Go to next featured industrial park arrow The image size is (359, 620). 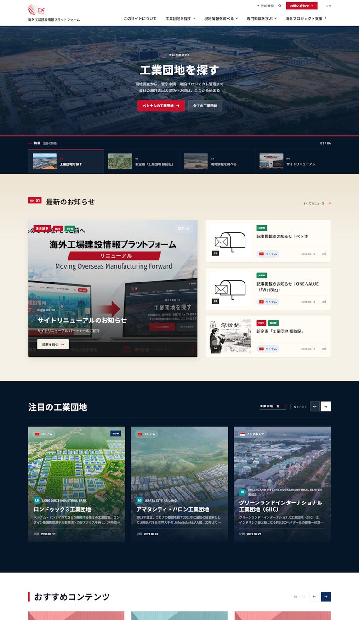pos(325,406)
